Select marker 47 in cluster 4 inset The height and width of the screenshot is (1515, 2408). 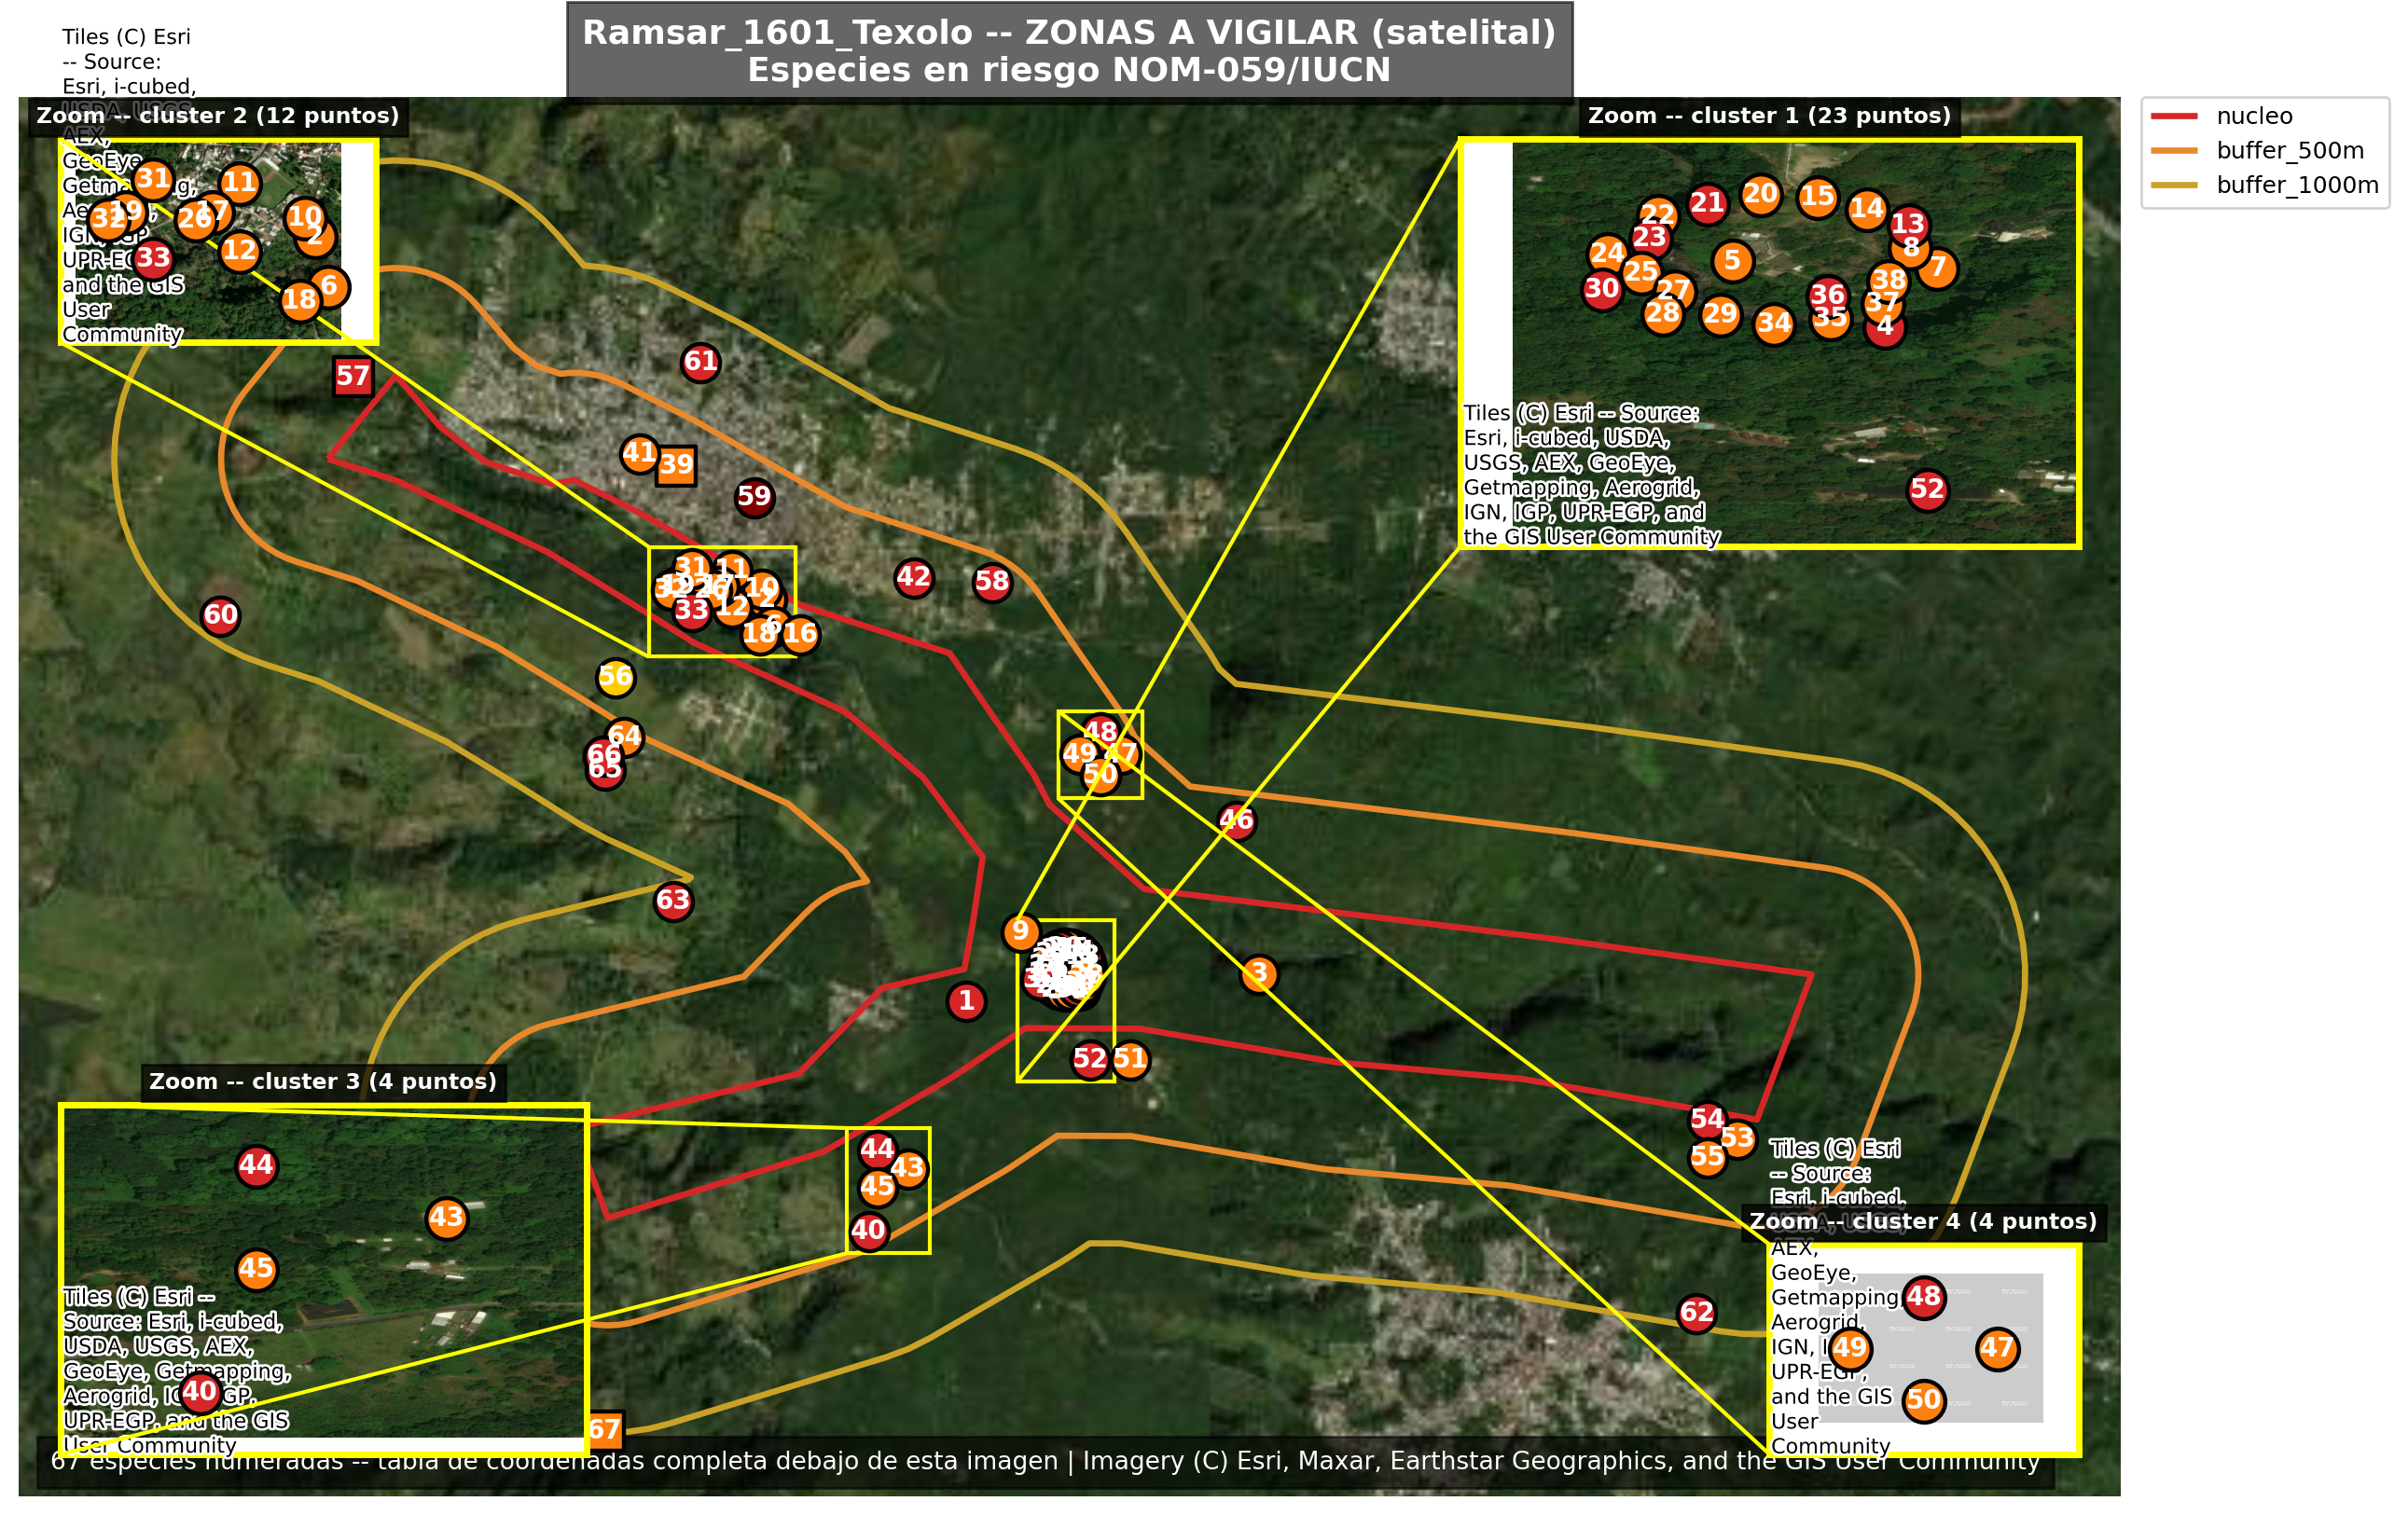(x=1997, y=1349)
